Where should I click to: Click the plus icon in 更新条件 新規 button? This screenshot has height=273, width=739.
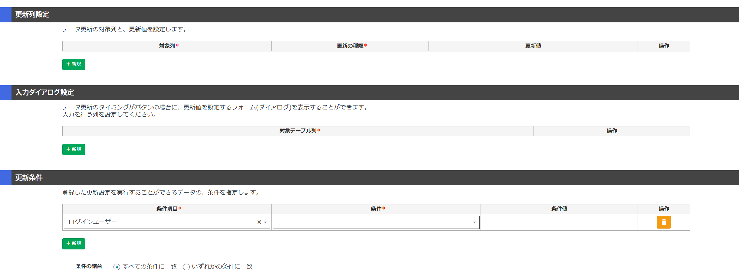68,244
